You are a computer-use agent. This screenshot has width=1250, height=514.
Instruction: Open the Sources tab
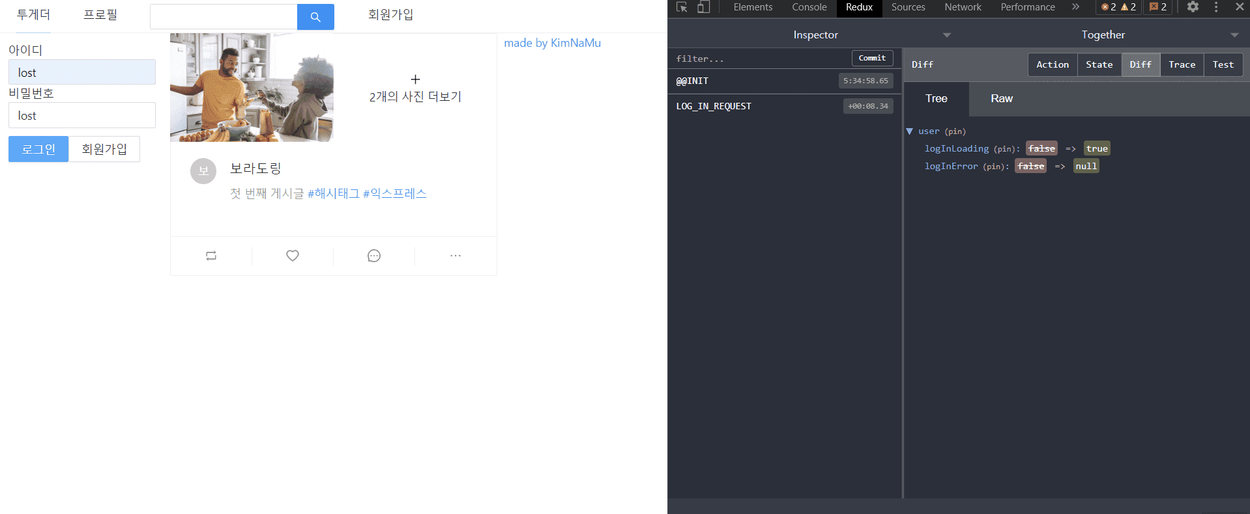[908, 7]
